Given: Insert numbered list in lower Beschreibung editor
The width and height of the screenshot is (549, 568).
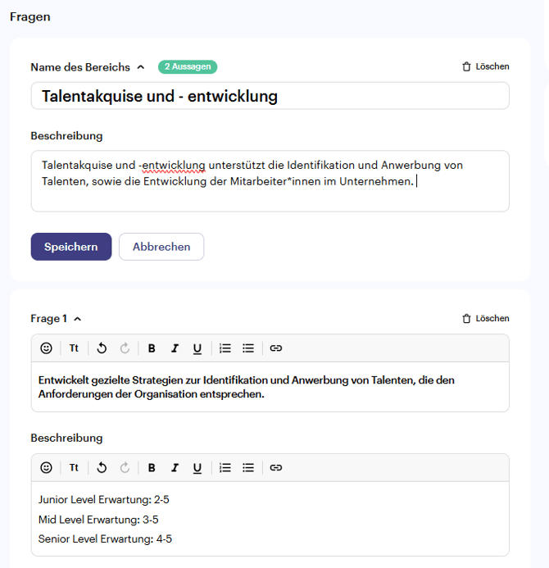Looking at the screenshot, I should [x=225, y=467].
